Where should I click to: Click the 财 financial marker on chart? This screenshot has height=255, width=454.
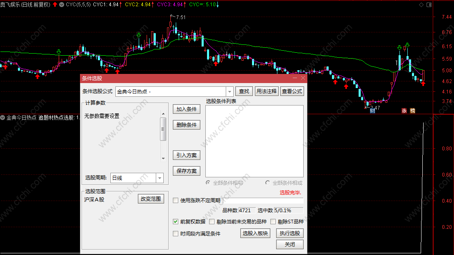point(372,110)
